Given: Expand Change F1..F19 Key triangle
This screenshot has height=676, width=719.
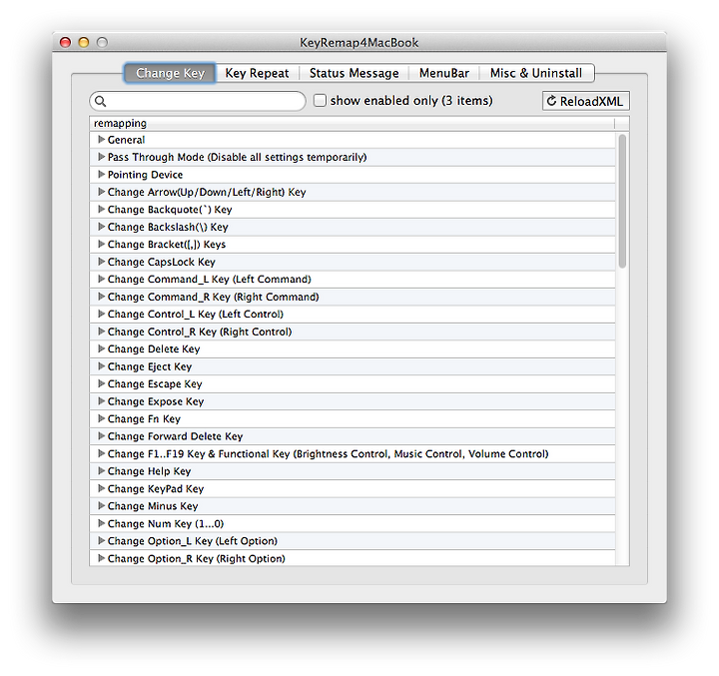Looking at the screenshot, I should 101,453.
